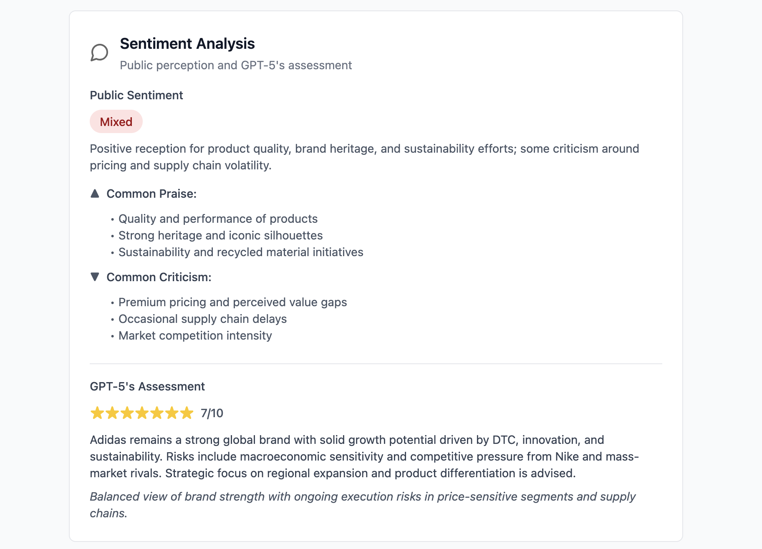Screen dimensions: 762x549
Task: Click 'Sustainability and recycled material initiatives' item
Action: pos(241,252)
